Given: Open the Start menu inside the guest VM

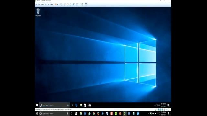Looking at the screenshot, I should click(x=37, y=105).
